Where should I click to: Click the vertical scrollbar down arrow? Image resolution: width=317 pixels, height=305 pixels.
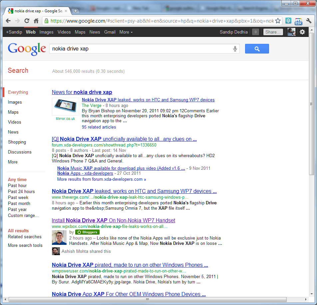[x=311, y=294]
